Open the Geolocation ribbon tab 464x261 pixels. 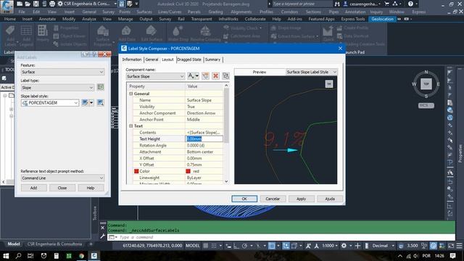382,19
